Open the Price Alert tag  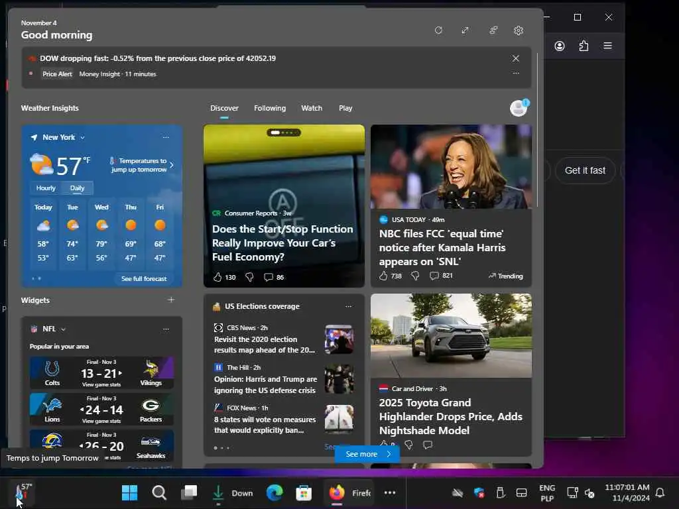57,74
